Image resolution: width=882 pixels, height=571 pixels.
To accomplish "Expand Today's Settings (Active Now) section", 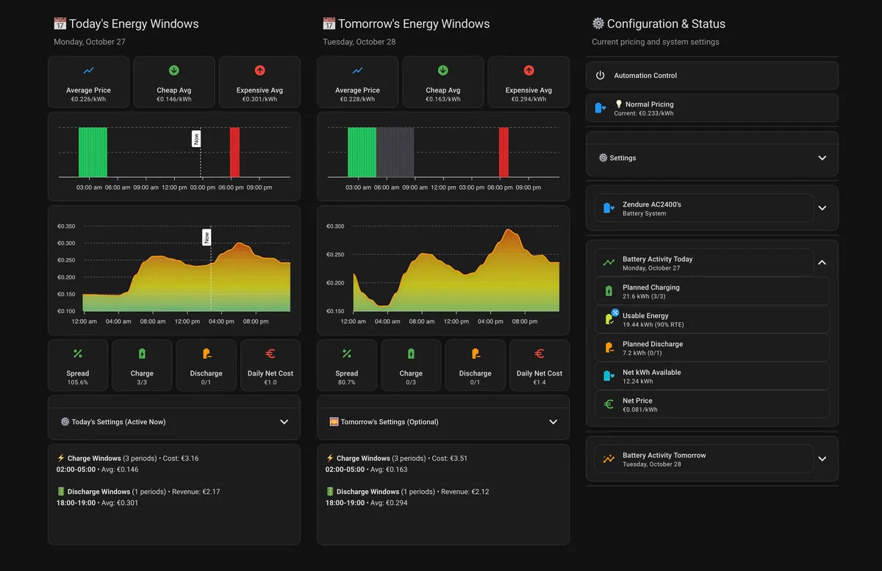I will click(173, 422).
